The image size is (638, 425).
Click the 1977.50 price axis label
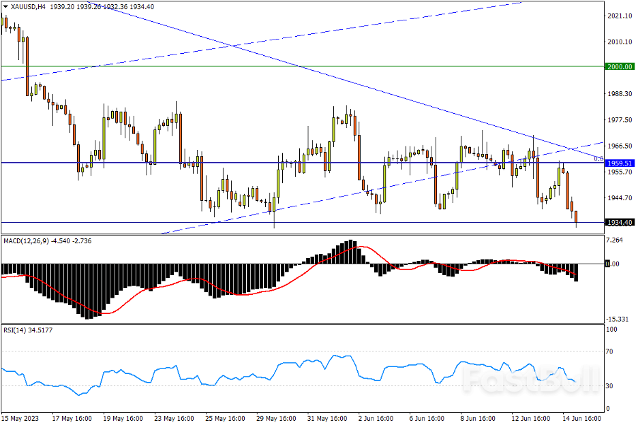tap(620, 120)
